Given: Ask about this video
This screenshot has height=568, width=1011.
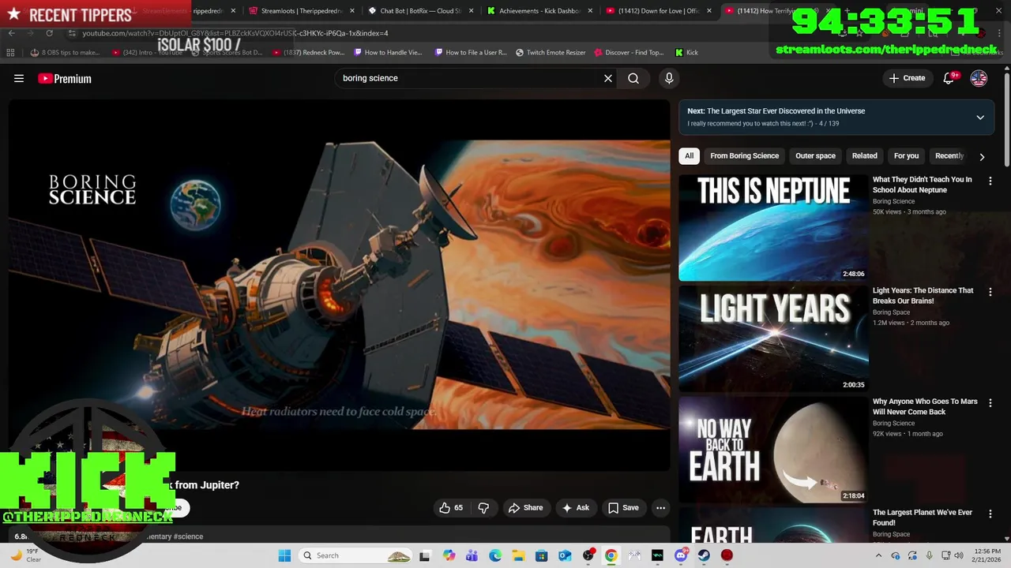Looking at the screenshot, I should tap(576, 508).
